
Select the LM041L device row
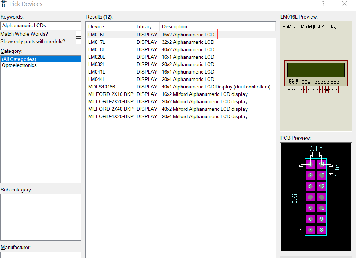181,72
